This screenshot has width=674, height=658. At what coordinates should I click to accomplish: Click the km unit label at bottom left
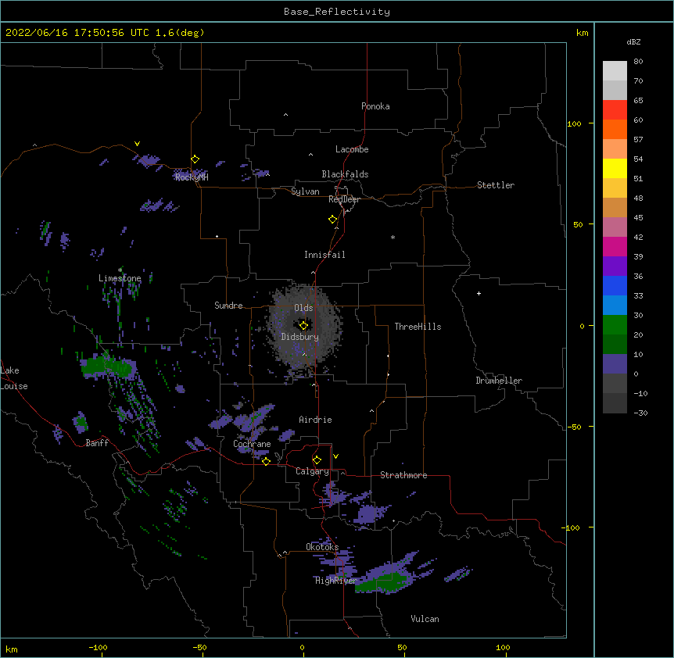[12, 649]
